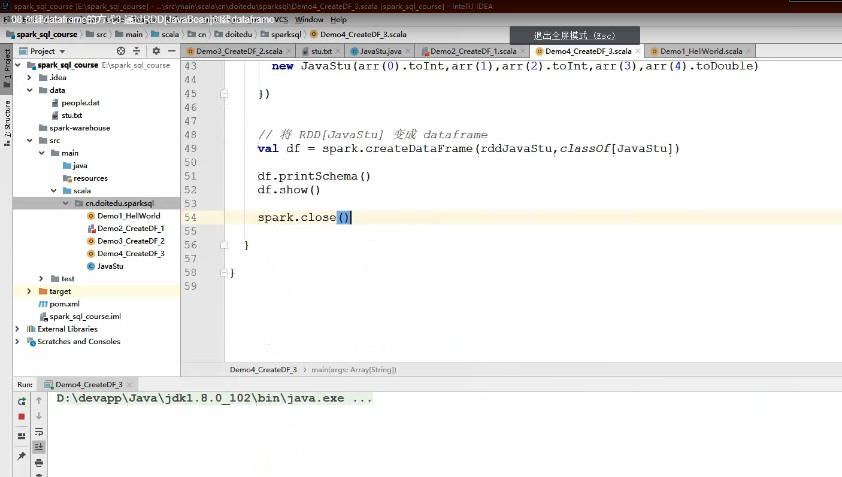Select people.dat in the project tree

(x=80, y=103)
